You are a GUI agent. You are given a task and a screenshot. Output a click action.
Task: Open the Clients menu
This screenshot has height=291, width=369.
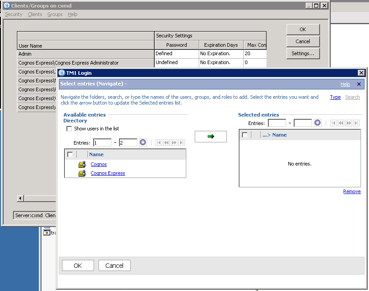click(x=35, y=14)
